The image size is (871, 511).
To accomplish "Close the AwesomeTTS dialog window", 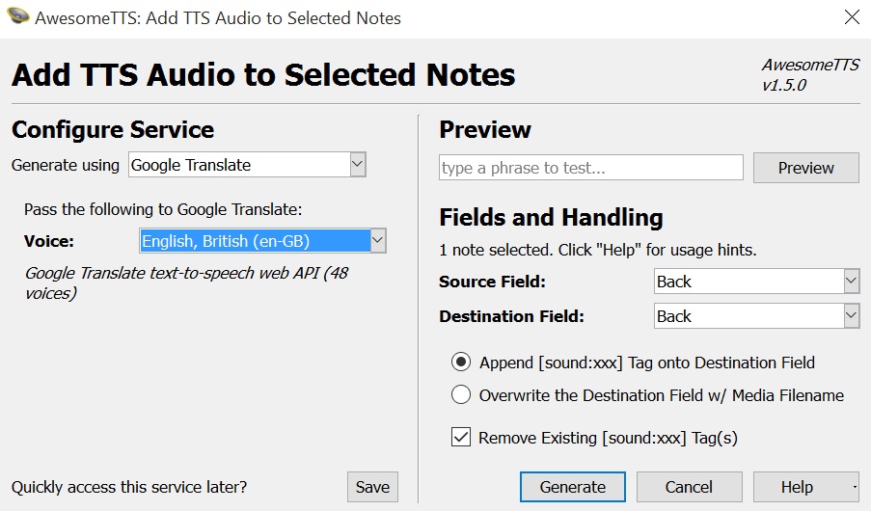I will [x=852, y=16].
